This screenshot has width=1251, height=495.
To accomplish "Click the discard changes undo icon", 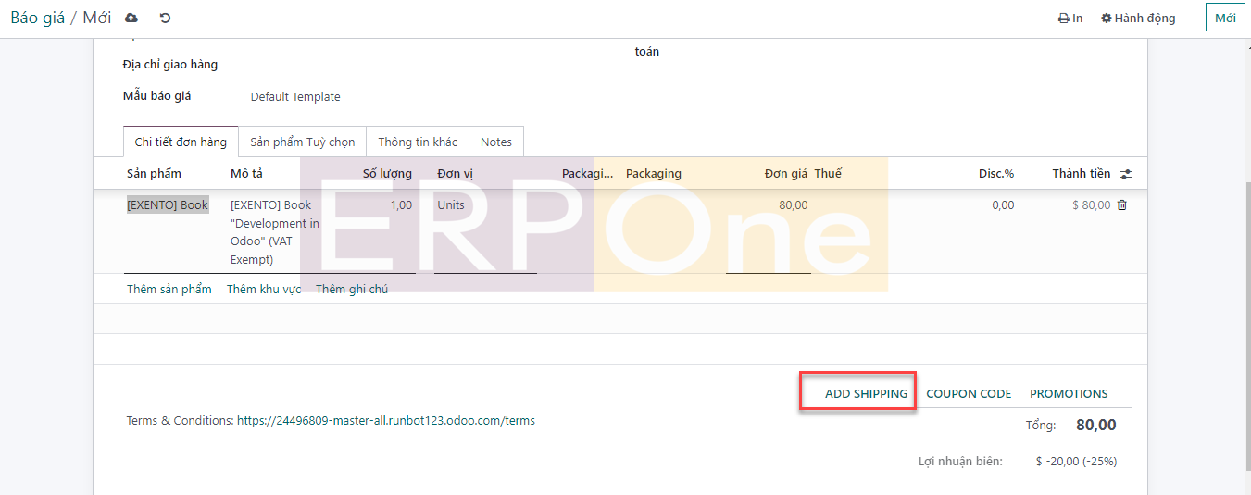I will click(x=165, y=18).
